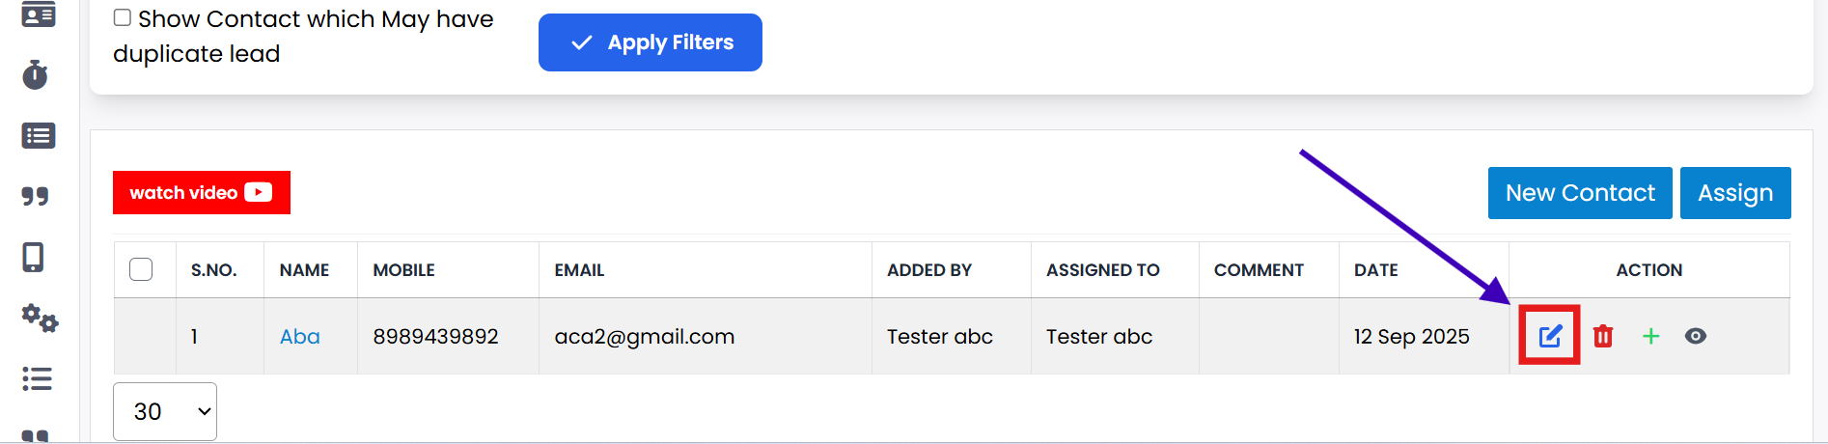This screenshot has width=1828, height=444.
Task: Open the stopwatch icon in the sidebar
Action: pyautogui.click(x=36, y=75)
